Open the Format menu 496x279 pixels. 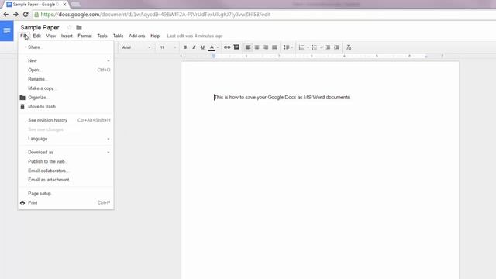tap(84, 36)
